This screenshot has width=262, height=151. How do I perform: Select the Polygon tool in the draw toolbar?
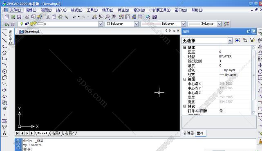coord(4,53)
